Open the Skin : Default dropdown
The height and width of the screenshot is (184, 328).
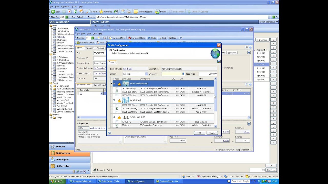point(78,17)
